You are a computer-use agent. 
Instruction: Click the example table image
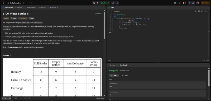(52, 77)
